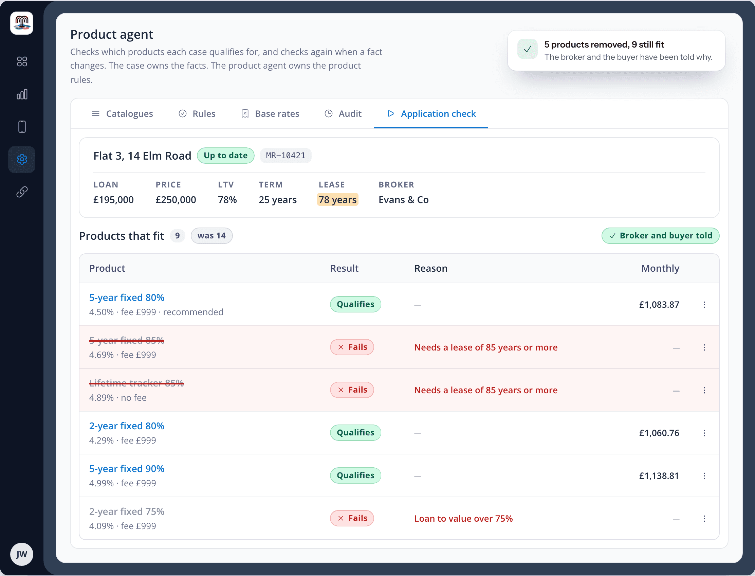
Task: Click the fountain app logo
Action: pos(22,23)
